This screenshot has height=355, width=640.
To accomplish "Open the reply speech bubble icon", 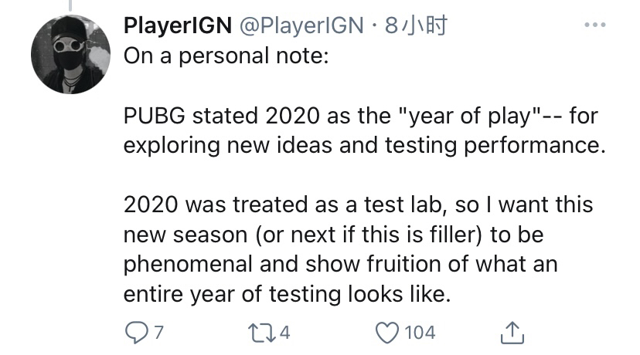I will [x=136, y=333].
